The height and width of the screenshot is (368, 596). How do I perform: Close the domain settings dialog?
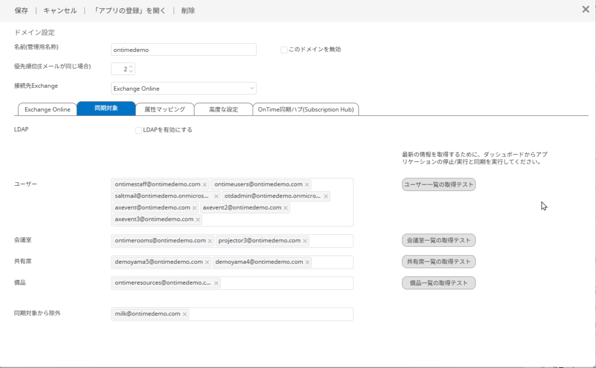[x=585, y=9]
